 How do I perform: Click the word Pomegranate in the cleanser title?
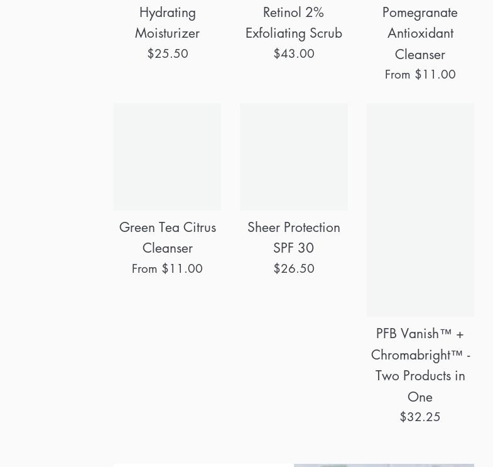[x=420, y=12]
